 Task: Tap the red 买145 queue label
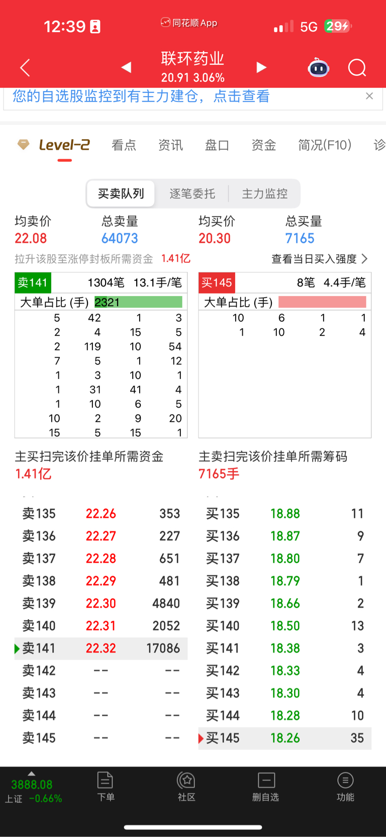[217, 283]
